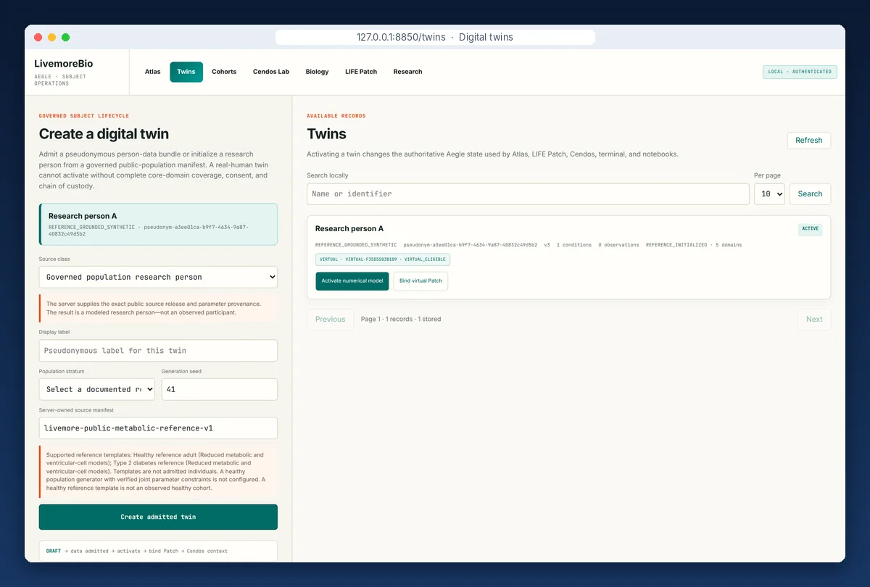This screenshot has width=870, height=587.
Task: Click the Page 1 · 1 records text
Action: (400, 320)
